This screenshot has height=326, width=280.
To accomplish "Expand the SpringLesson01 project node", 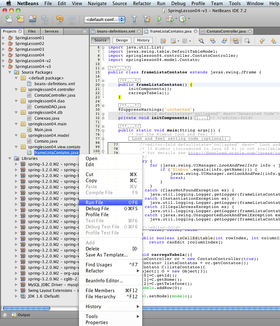I will coord(4,38).
